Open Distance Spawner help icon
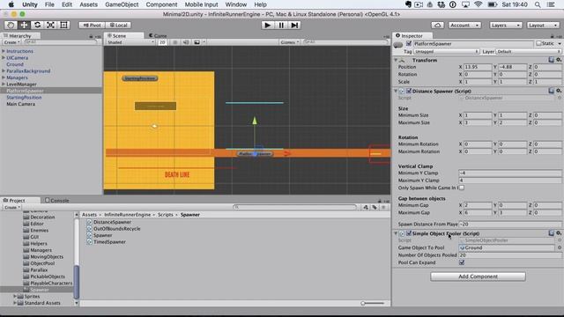564x317 pixels. click(x=551, y=91)
